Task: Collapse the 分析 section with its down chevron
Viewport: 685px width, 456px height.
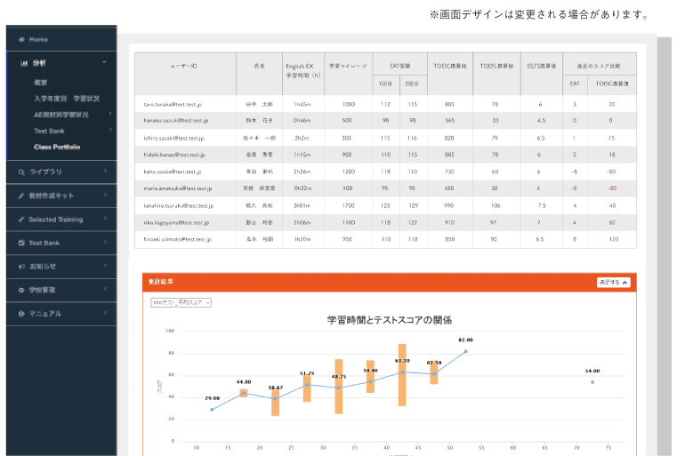Action: 104,62
